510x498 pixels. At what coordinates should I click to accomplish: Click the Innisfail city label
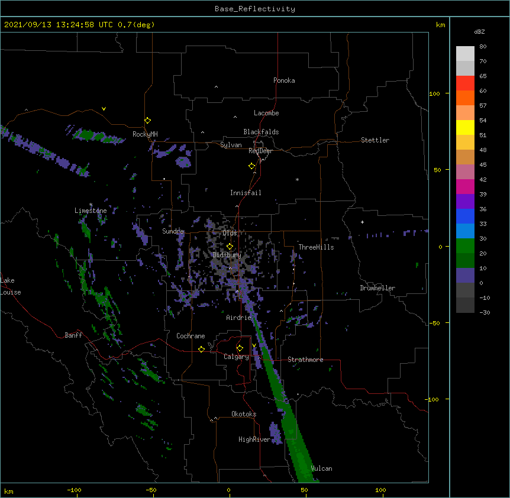246,193
